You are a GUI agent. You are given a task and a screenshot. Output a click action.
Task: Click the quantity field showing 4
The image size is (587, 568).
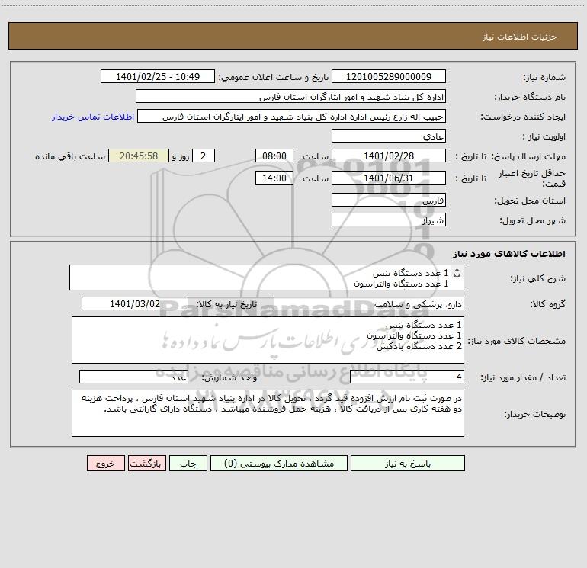click(407, 377)
